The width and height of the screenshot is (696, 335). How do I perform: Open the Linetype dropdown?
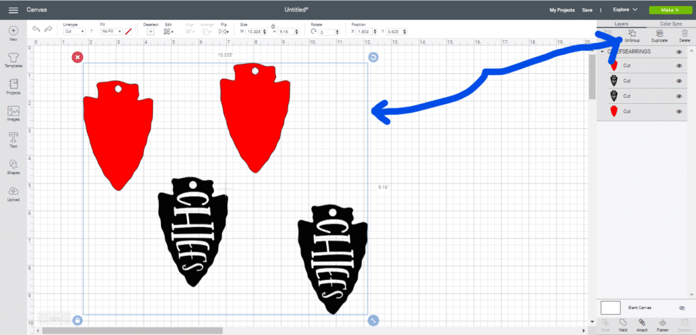point(74,31)
